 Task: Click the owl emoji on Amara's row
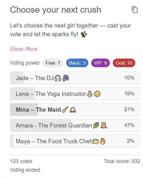[104, 125]
